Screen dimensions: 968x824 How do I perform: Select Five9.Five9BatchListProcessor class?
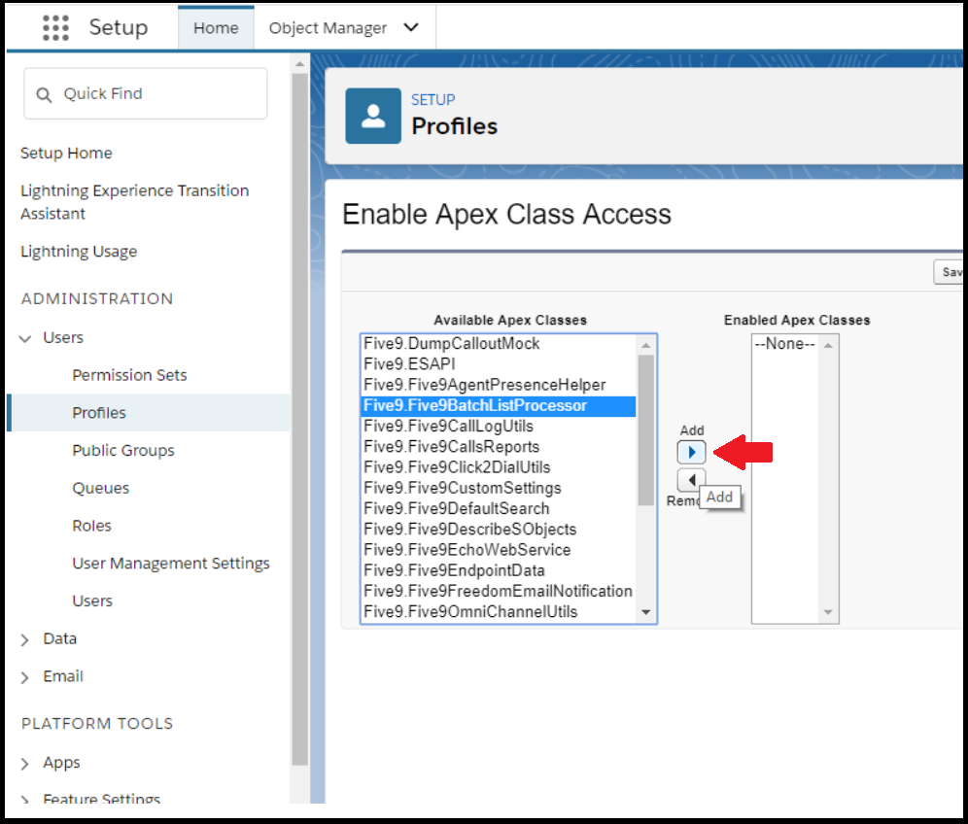coord(499,405)
